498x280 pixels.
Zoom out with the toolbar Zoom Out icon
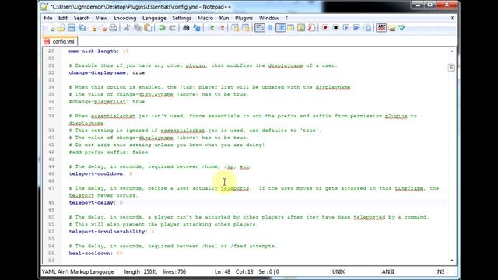[221, 28]
